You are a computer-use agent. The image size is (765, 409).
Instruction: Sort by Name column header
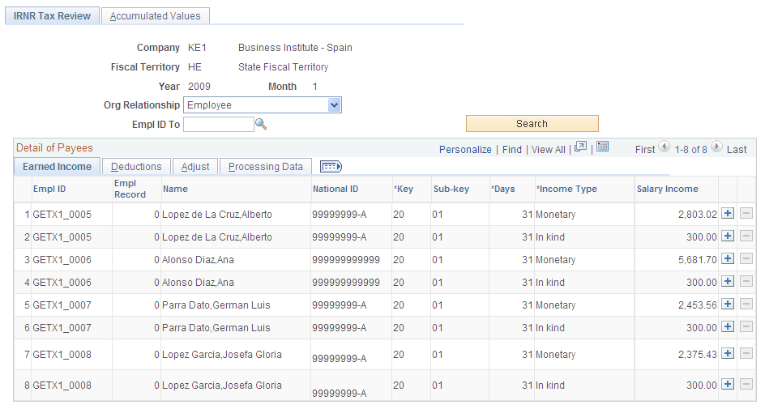coord(175,190)
